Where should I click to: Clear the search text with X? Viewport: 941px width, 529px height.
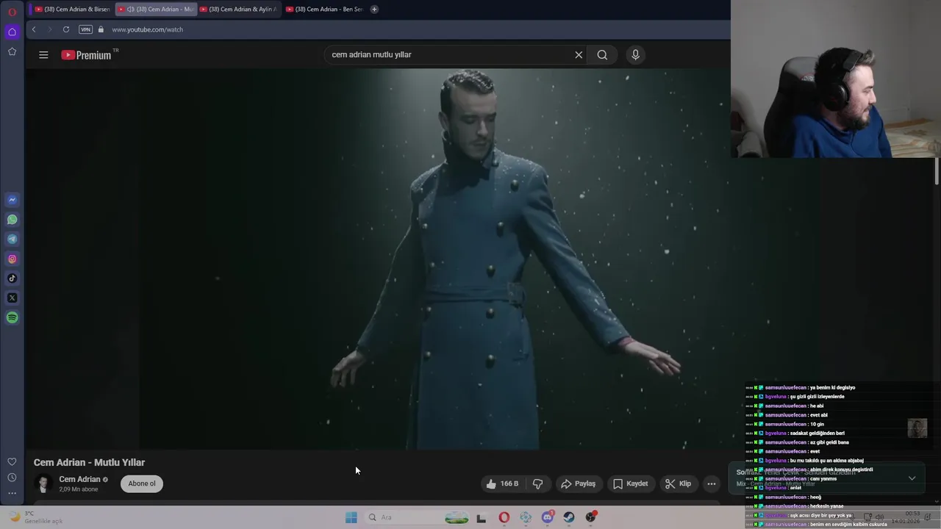click(579, 54)
